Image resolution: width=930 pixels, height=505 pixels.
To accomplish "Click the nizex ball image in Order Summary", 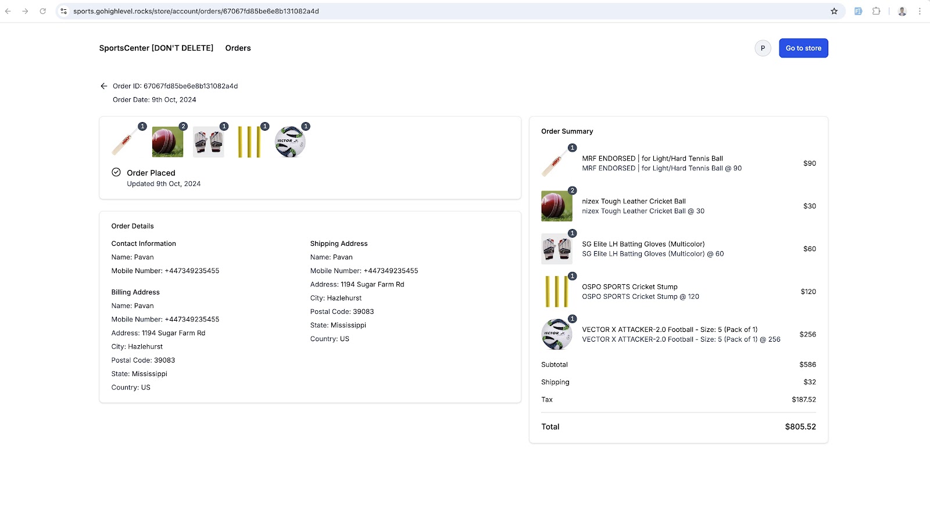I will point(557,206).
